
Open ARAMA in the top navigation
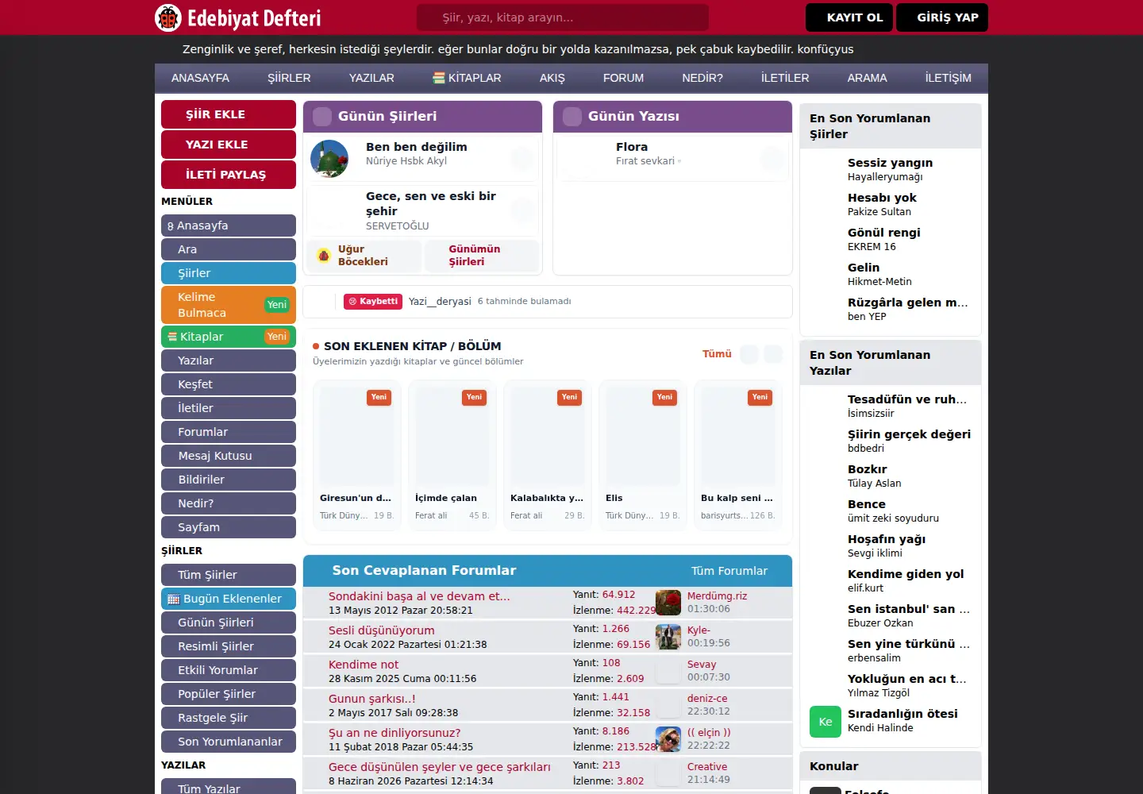pos(867,78)
